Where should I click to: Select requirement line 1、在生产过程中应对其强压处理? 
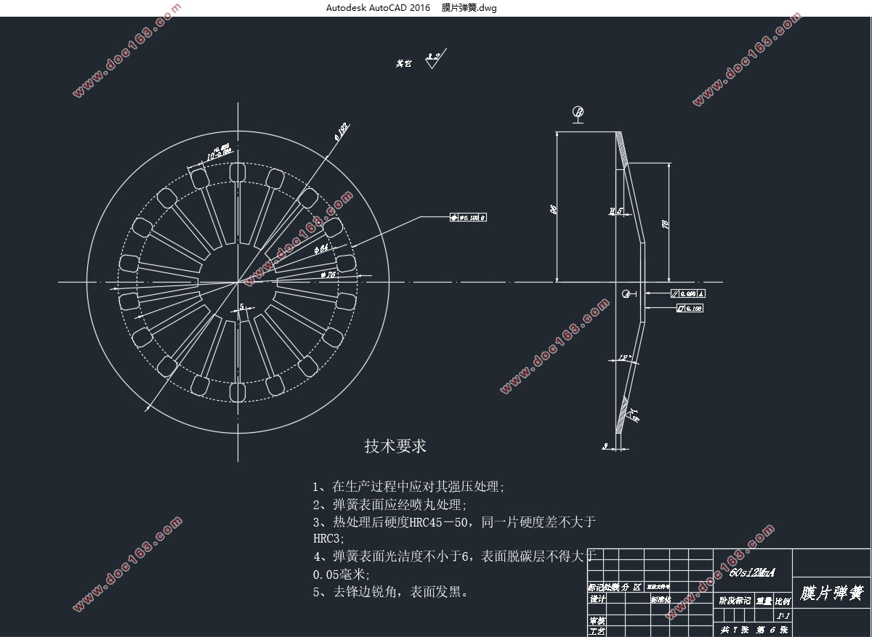[x=408, y=487]
